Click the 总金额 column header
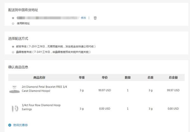Screen dimensions: 190x132 [173, 77]
